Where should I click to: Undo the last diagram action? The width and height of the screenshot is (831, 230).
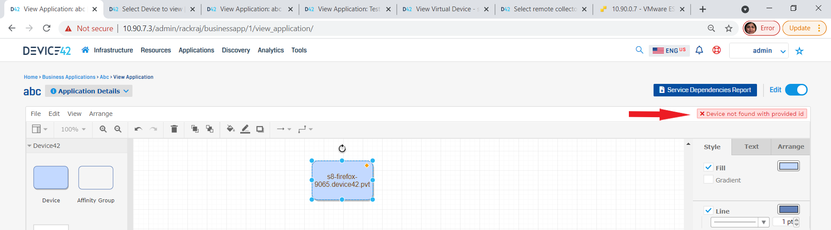(138, 129)
